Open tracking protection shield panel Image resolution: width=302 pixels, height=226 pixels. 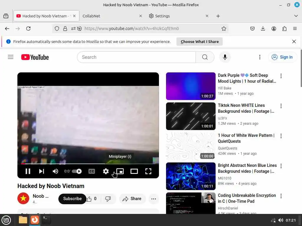[x=57, y=29]
